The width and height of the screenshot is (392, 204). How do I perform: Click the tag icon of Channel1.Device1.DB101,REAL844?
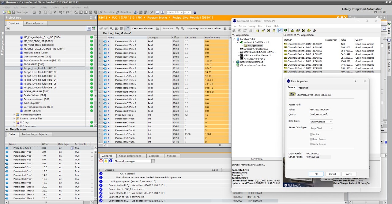pyautogui.click(x=285, y=44)
